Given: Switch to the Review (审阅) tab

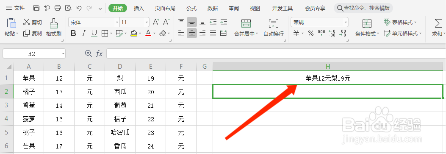Looking at the screenshot, I should click(x=234, y=8).
